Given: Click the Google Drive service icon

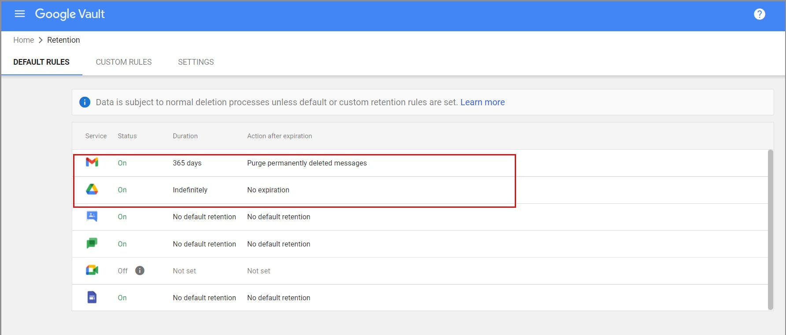Looking at the screenshot, I should (x=92, y=189).
